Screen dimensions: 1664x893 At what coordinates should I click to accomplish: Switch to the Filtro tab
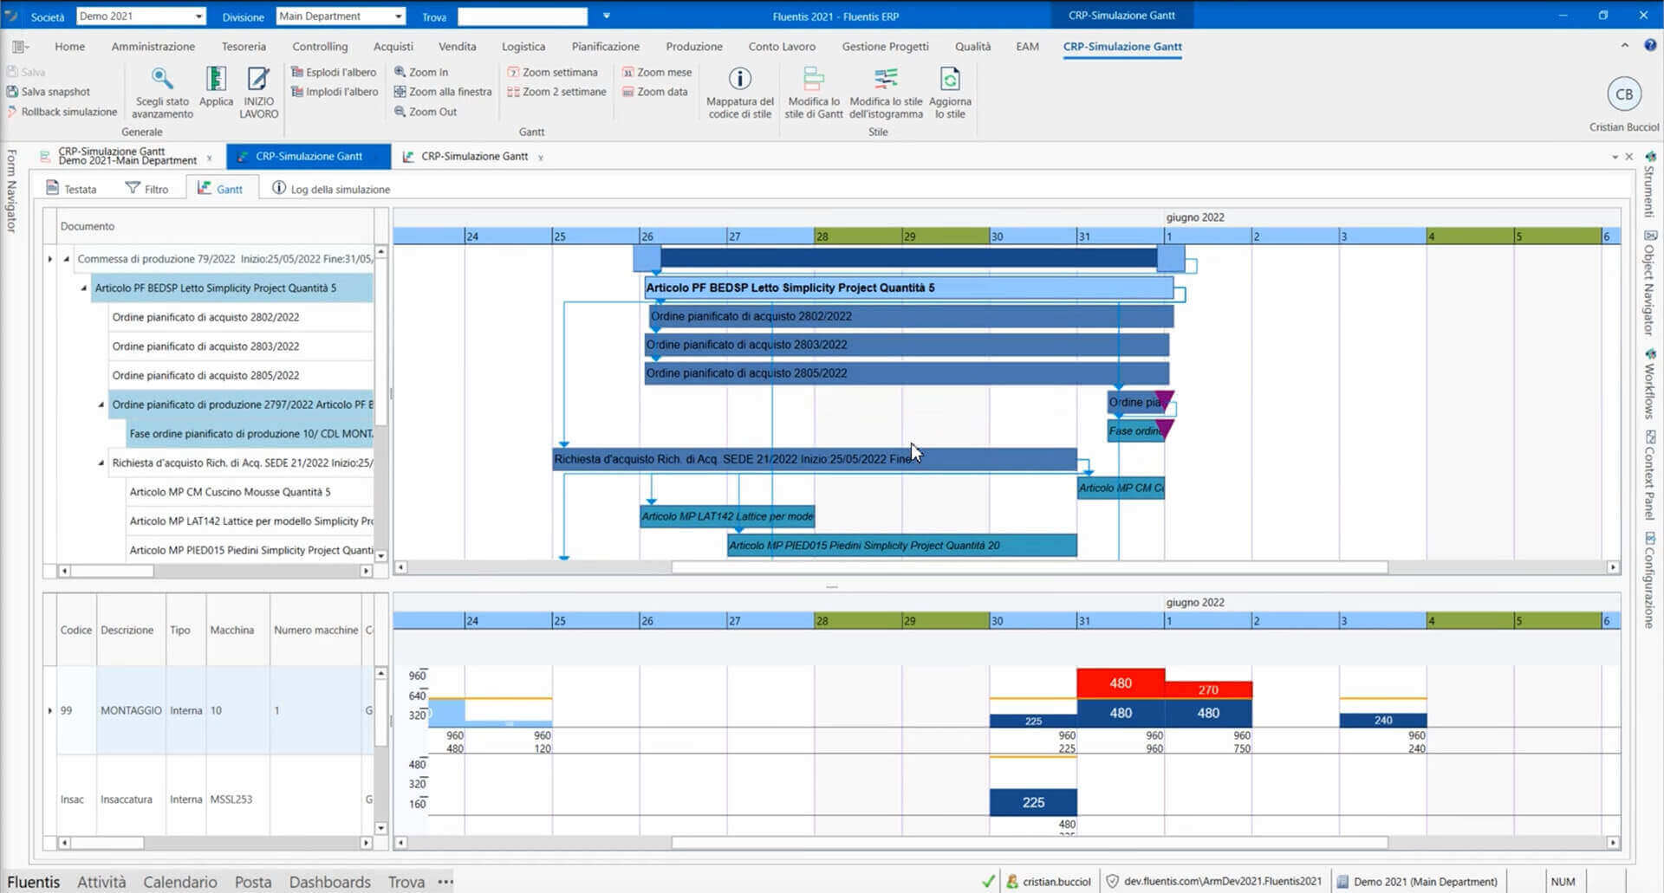point(147,189)
